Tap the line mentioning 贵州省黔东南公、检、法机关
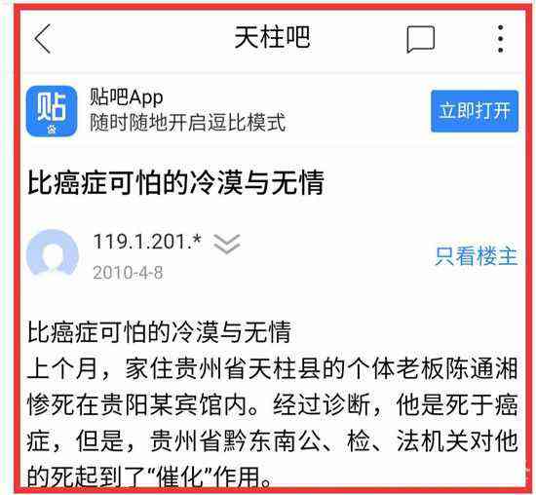This screenshot has height=495, width=536. [x=272, y=441]
